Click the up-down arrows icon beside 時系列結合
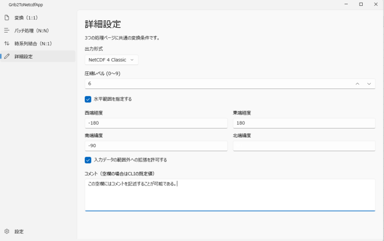 pos(7,43)
